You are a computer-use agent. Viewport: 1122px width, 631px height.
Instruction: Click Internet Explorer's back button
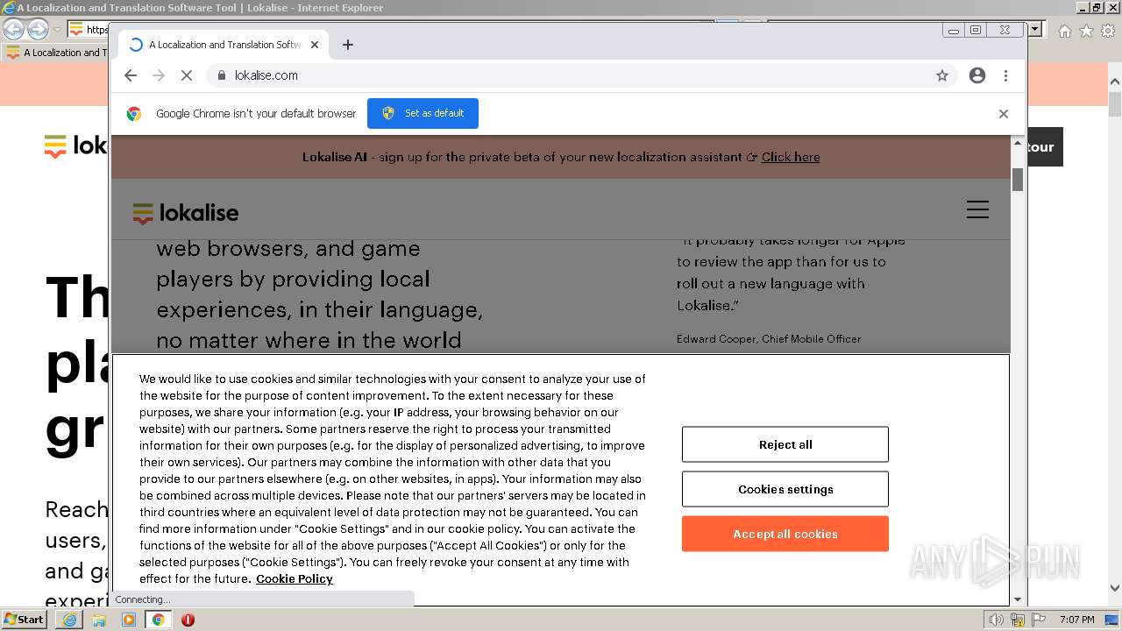point(13,30)
